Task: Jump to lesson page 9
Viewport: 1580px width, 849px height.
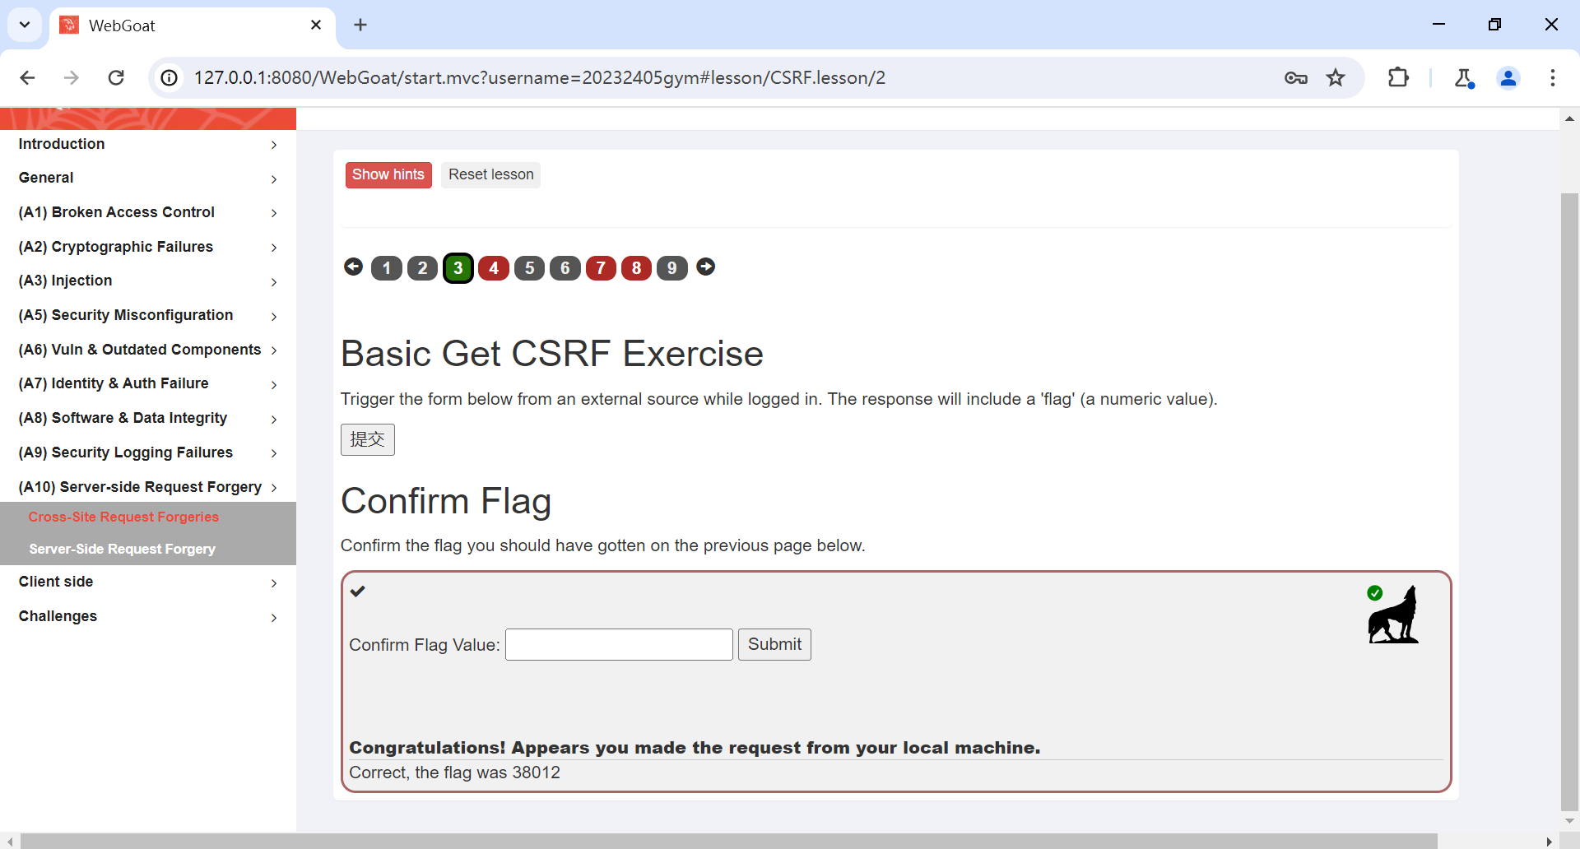Action: tap(672, 268)
